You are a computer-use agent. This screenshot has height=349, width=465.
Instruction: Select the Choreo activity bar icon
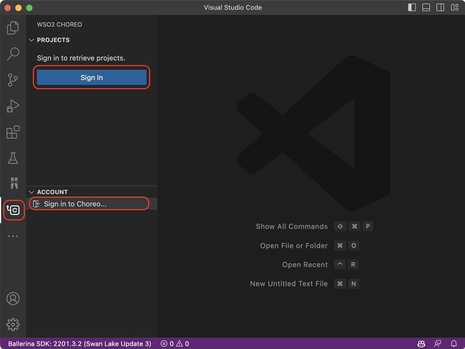point(14,210)
